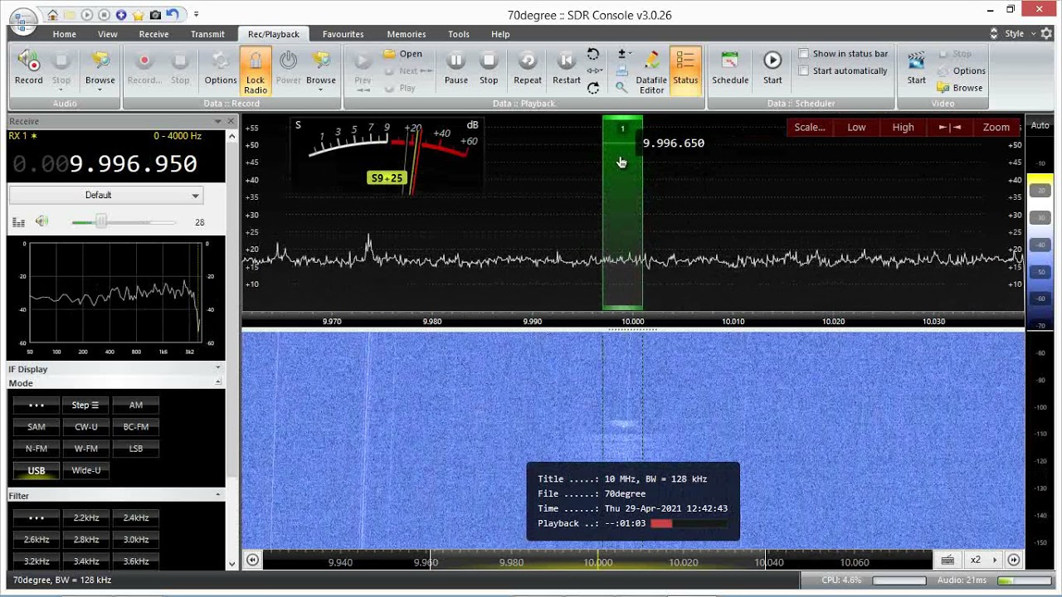Adjust the receiver volume slider
Screen dimensions: 1062x597
(123, 222)
